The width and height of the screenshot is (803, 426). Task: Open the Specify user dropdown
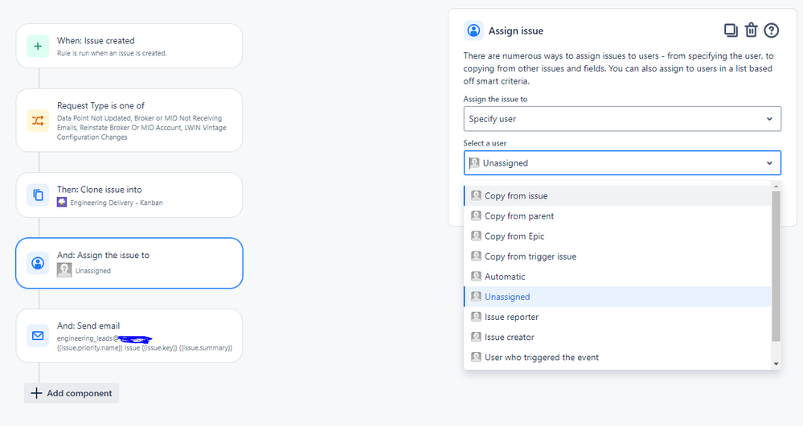coord(622,119)
